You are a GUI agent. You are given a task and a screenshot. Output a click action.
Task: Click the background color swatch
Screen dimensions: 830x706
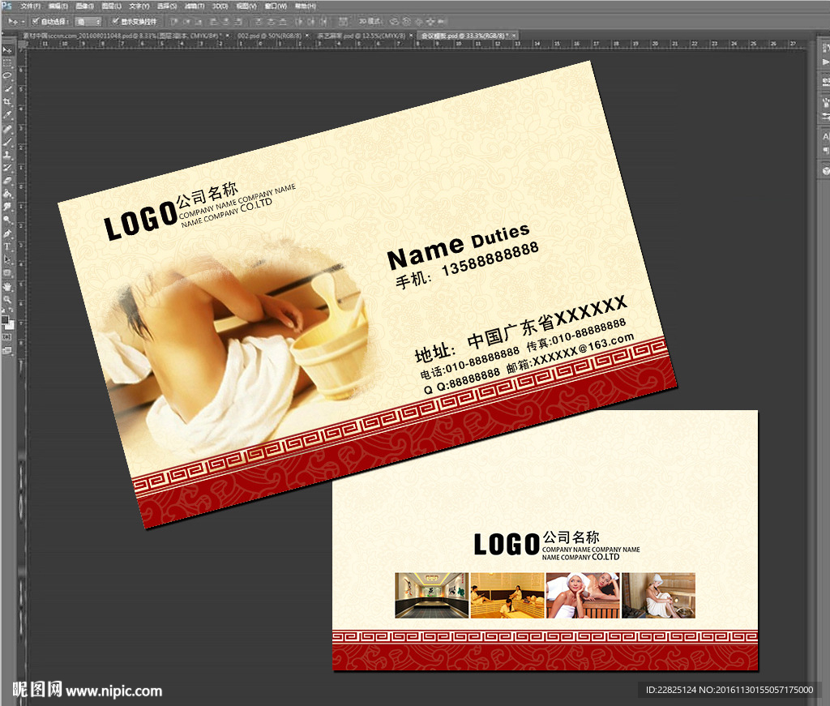pos(10,324)
